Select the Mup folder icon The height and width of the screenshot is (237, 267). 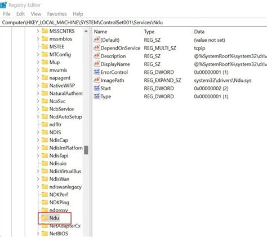pyautogui.click(x=44, y=62)
